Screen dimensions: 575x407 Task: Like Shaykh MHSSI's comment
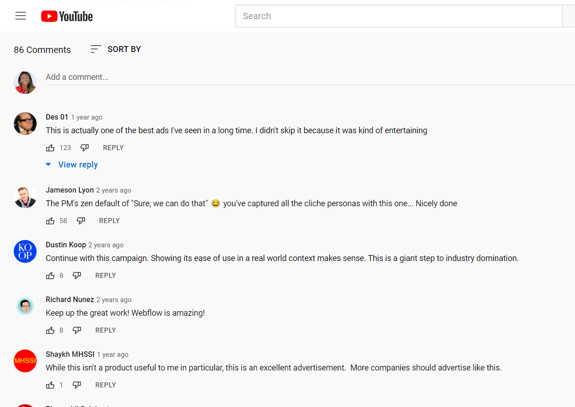click(x=50, y=385)
